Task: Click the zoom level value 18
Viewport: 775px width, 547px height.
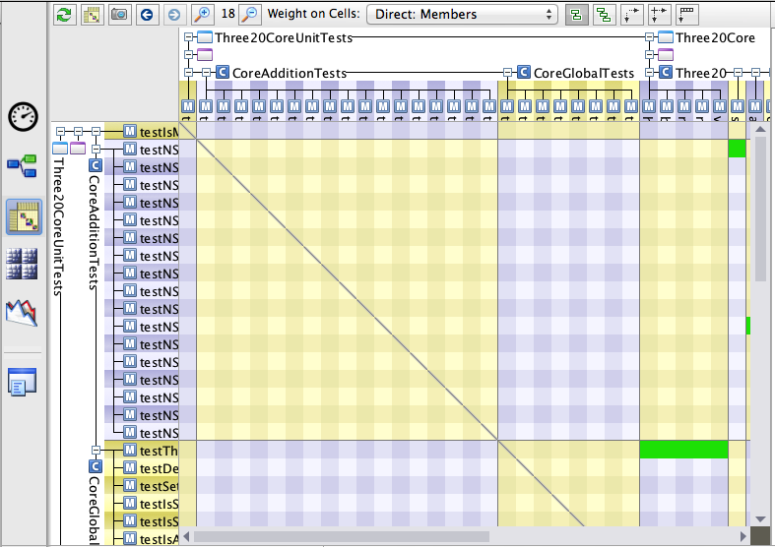Action: (x=227, y=14)
